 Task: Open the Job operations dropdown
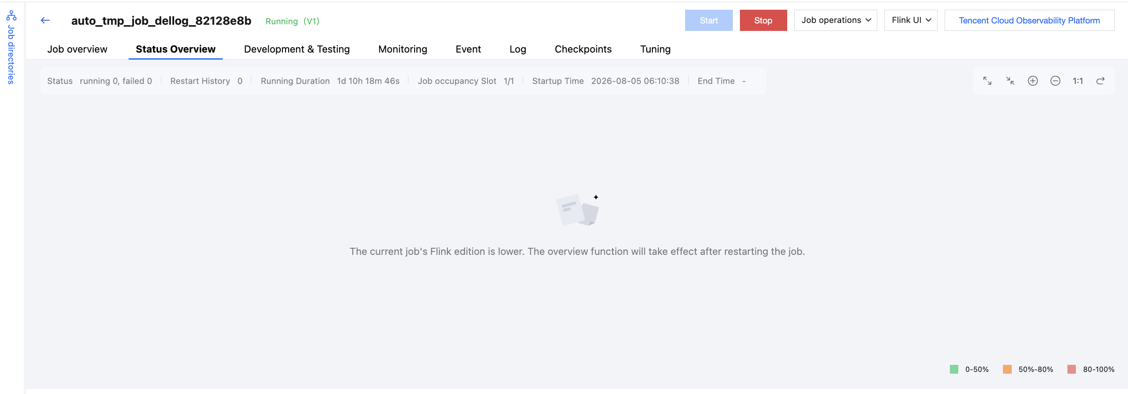(x=835, y=20)
